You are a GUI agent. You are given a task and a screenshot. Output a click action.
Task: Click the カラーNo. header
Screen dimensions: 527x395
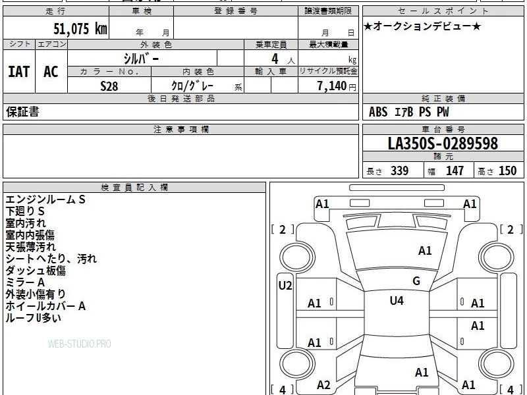[109, 72]
